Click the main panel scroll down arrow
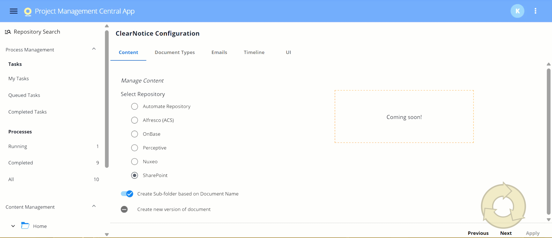552x238 pixels. point(549,220)
